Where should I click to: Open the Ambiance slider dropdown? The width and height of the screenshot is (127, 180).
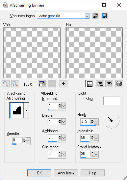pos(64,138)
